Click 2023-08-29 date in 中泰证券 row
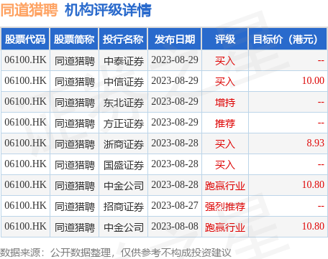Screen dimensions: 328x259 click(x=175, y=60)
